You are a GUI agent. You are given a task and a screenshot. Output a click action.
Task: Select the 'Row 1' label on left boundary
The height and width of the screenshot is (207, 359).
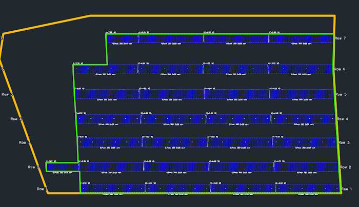pyautogui.click(x=43, y=189)
